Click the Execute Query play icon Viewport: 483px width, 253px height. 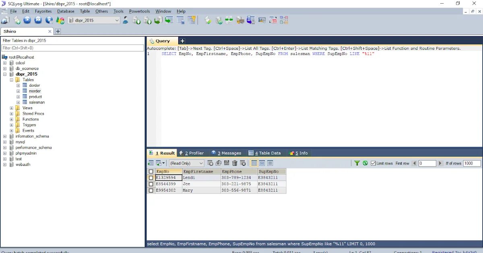pyautogui.click(x=27, y=20)
